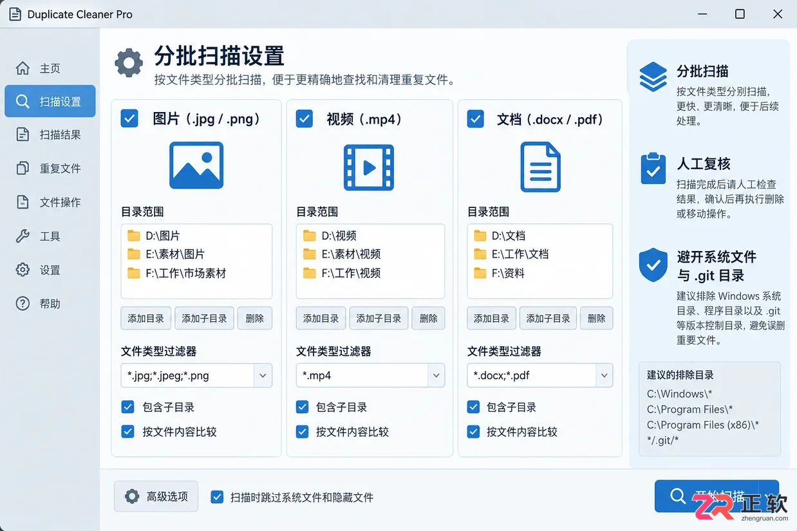The height and width of the screenshot is (531, 797).
Task: Open the *.mp4 filter dropdown arrow
Action: coord(436,375)
